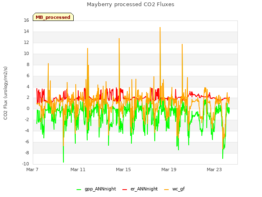Click the y-axis title CO2 Flux
Screen dimensions: 262x197
[5, 93]
